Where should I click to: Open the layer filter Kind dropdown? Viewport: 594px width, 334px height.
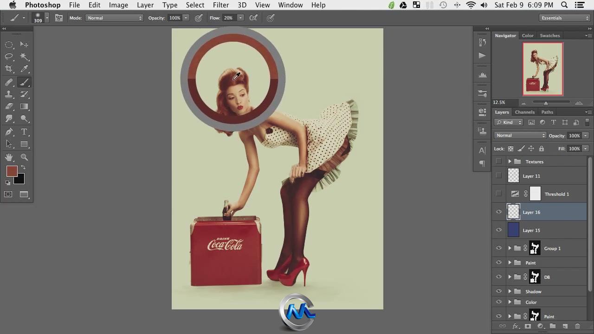pos(509,122)
